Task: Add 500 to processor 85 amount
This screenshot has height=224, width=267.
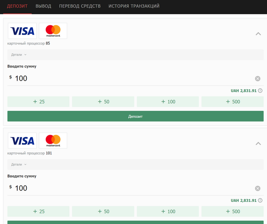Action: click(232, 102)
